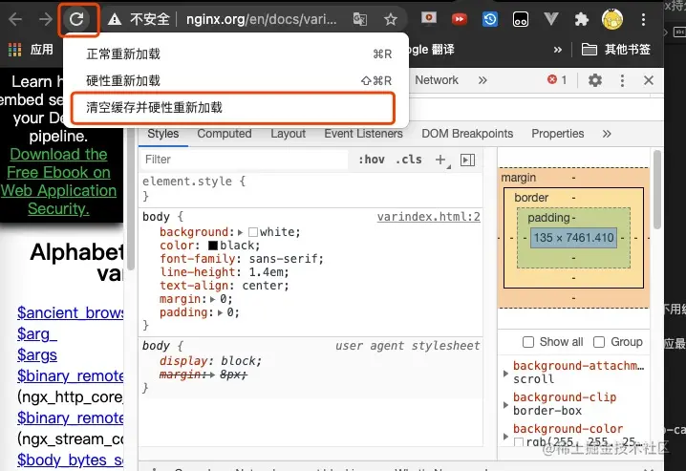Enable the Show all checkbox
The width and height of the screenshot is (686, 471).
coord(528,342)
